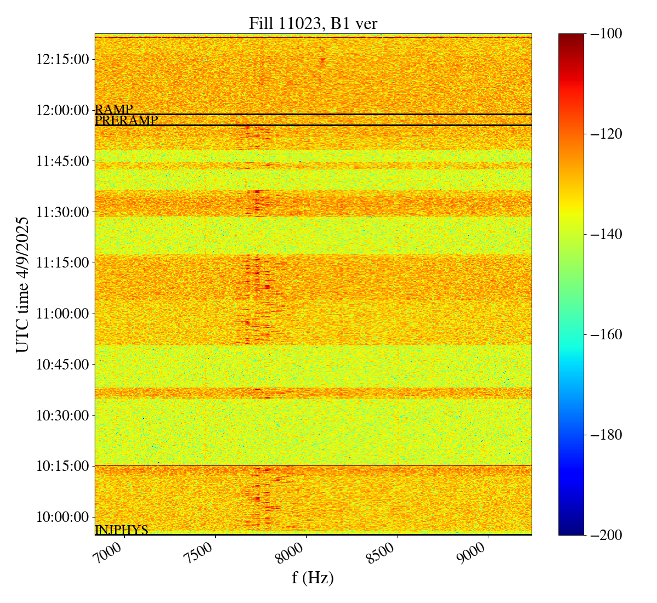Click the f (Hz) x-axis label
657x603 pixels.
[x=313, y=578]
